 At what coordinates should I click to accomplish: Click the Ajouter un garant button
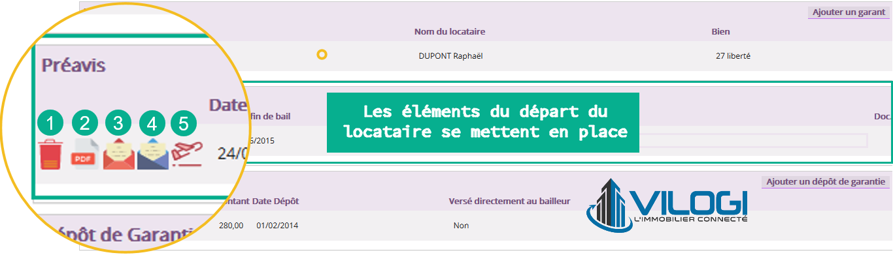(x=848, y=12)
